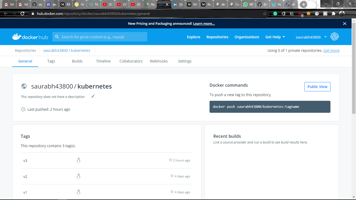This screenshot has width=356, height=200.
Task: Click the search magnifier in the Docker Hub search bar
Action: pos(57,37)
